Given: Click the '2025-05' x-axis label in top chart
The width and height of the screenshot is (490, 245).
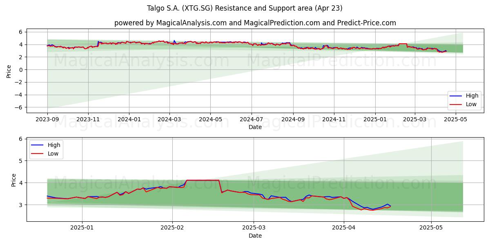Looking at the screenshot, I should pyautogui.click(x=456, y=120).
